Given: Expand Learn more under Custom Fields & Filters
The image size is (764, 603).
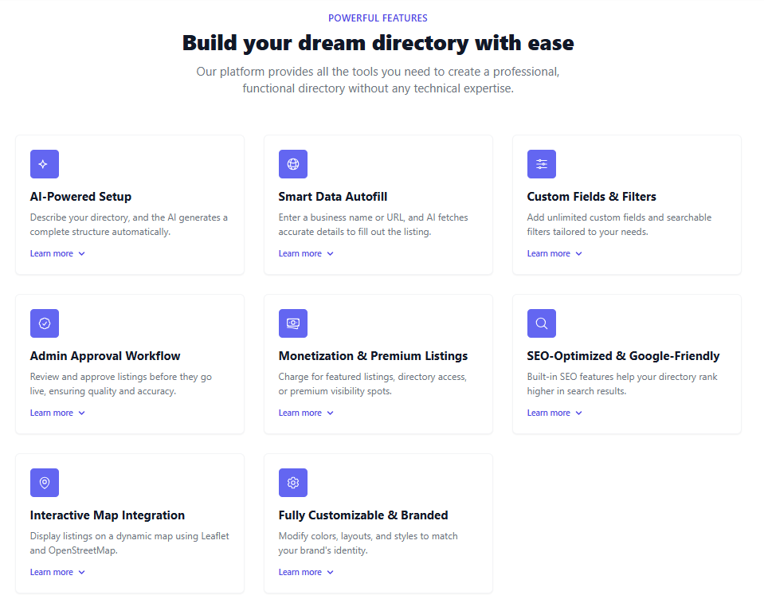Looking at the screenshot, I should (x=554, y=253).
